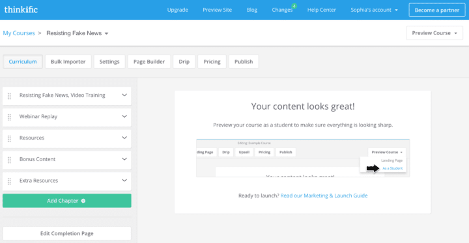Go to the Drip tab
This screenshot has height=243, width=469.
184,62
